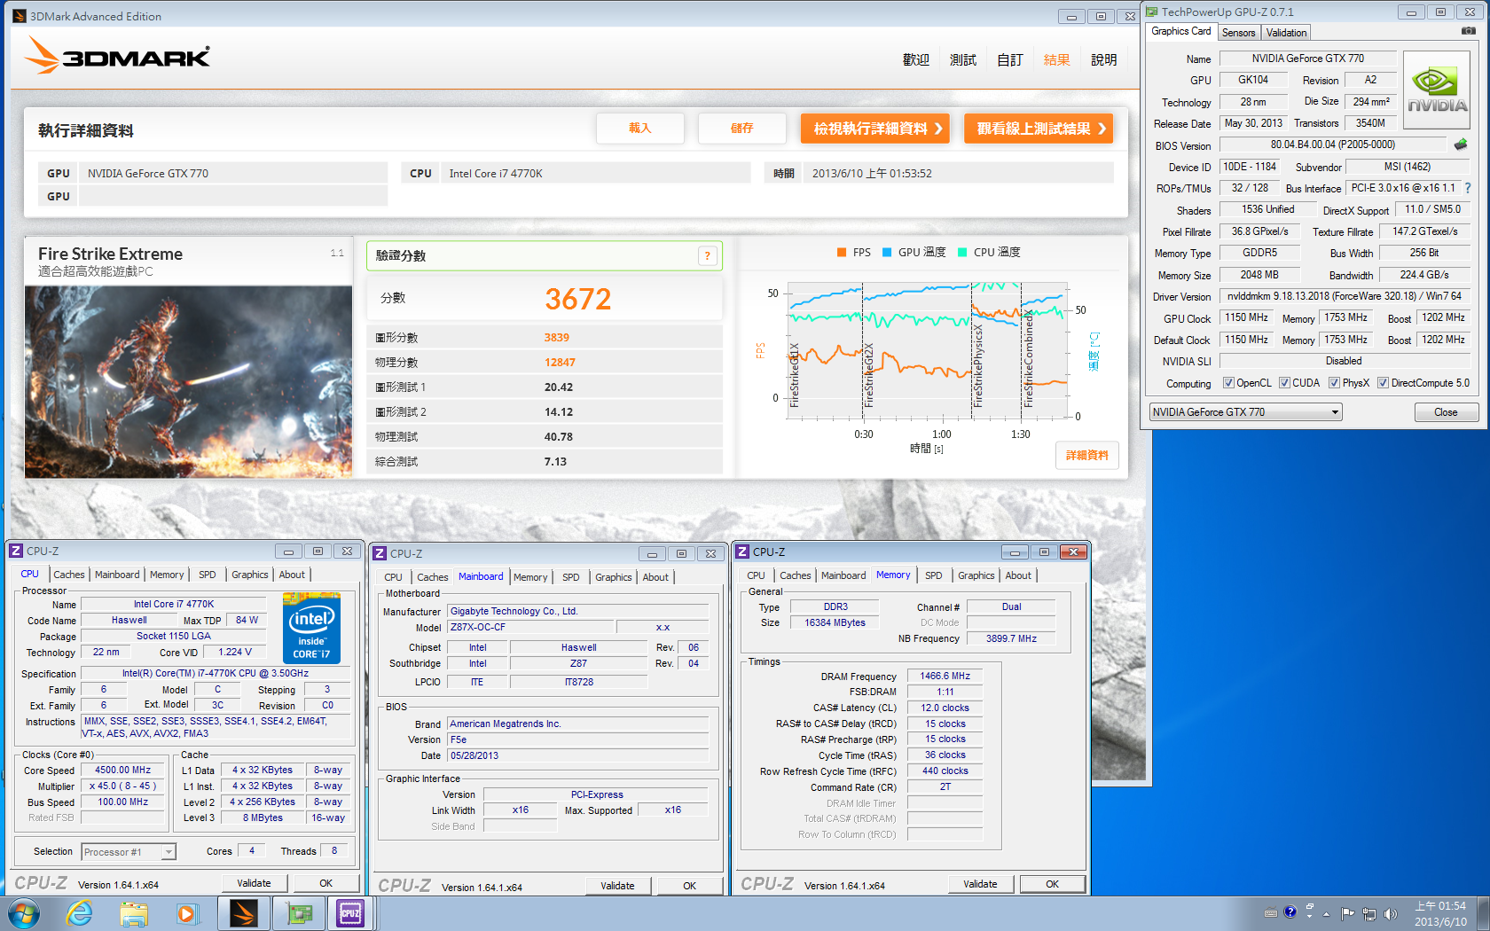
Task: Click the Core Speed 4500.00 MHz value
Action: click(123, 771)
